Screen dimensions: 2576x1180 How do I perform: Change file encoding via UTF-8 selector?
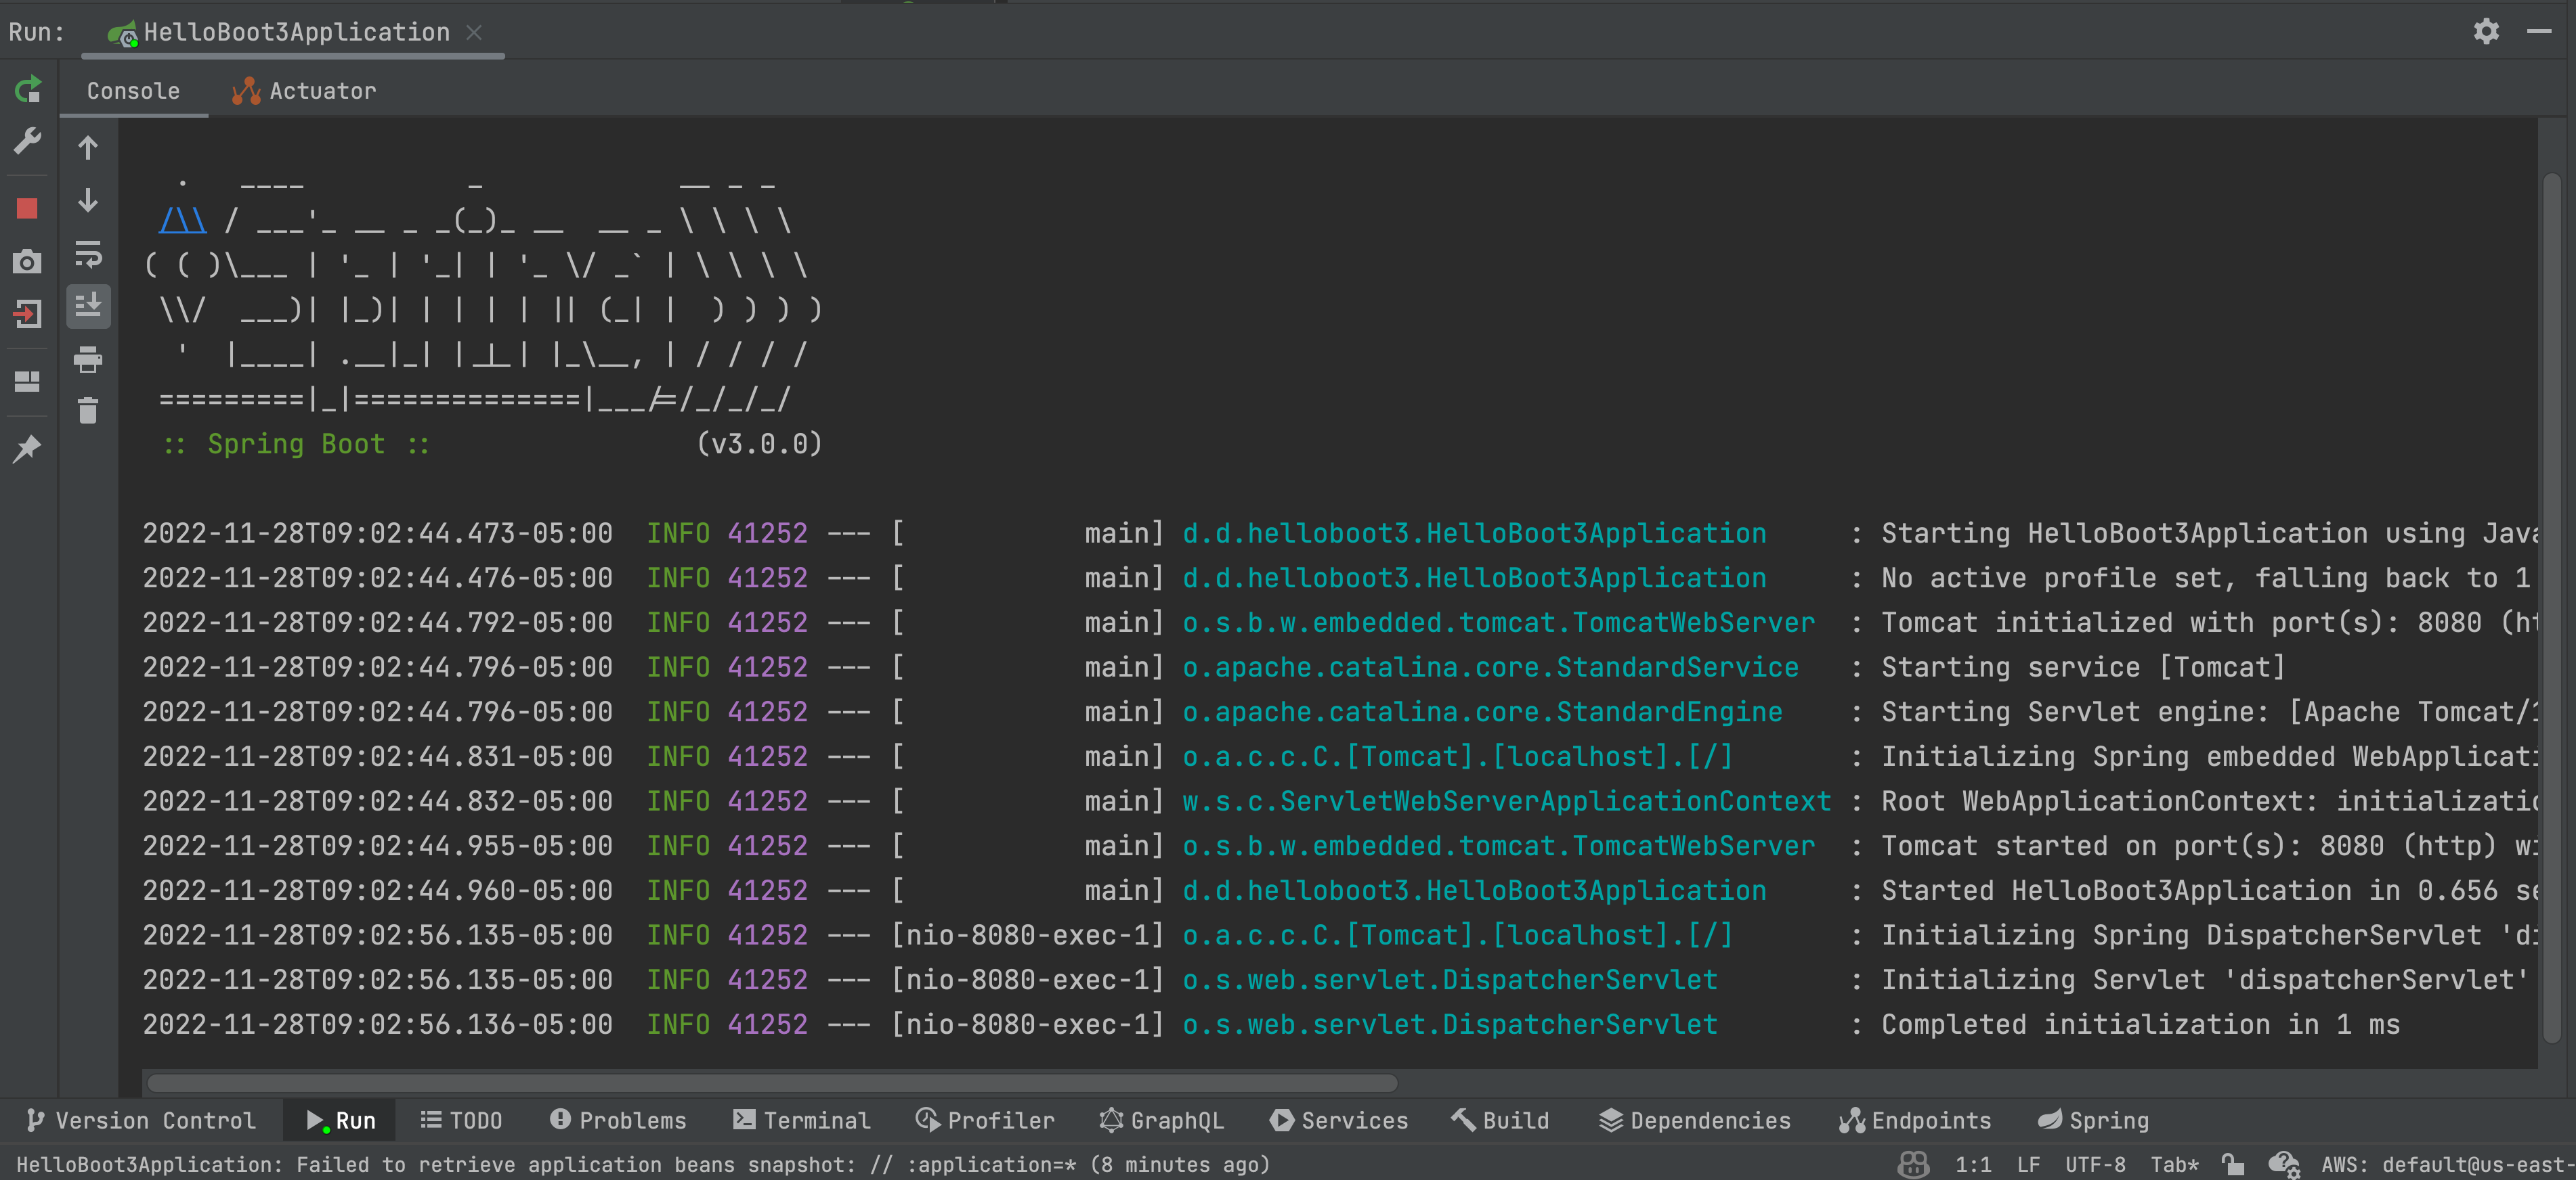pos(2096,1165)
